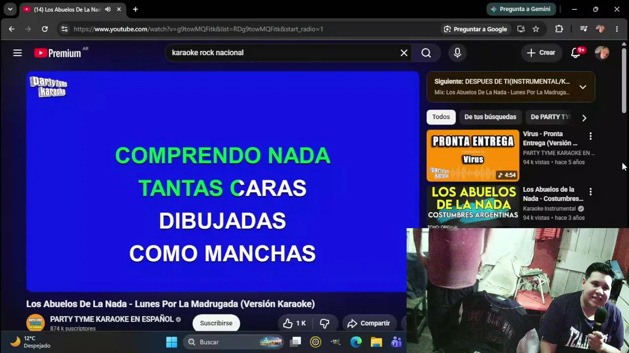Screen dimensions: 629x353
Task: Open the YouTube guide hamburger menu
Action: coord(18,52)
